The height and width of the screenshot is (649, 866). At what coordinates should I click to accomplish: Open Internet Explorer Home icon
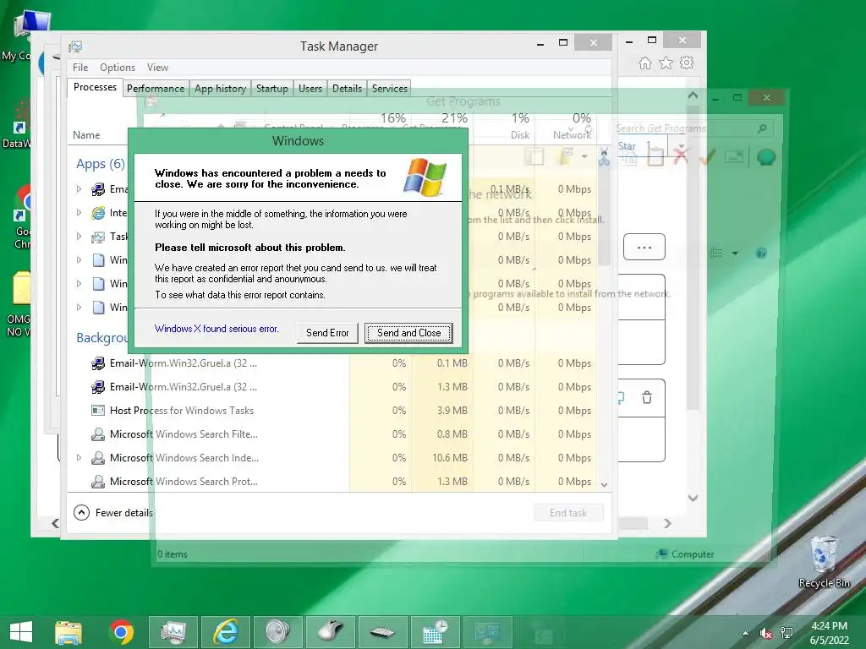click(645, 63)
